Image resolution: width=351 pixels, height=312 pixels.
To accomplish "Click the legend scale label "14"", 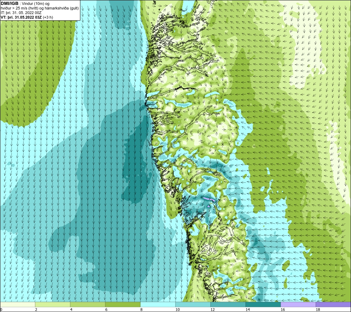I will coord(247,310).
